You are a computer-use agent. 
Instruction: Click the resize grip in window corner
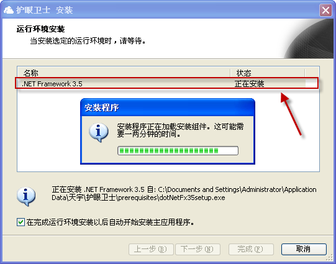329,257
